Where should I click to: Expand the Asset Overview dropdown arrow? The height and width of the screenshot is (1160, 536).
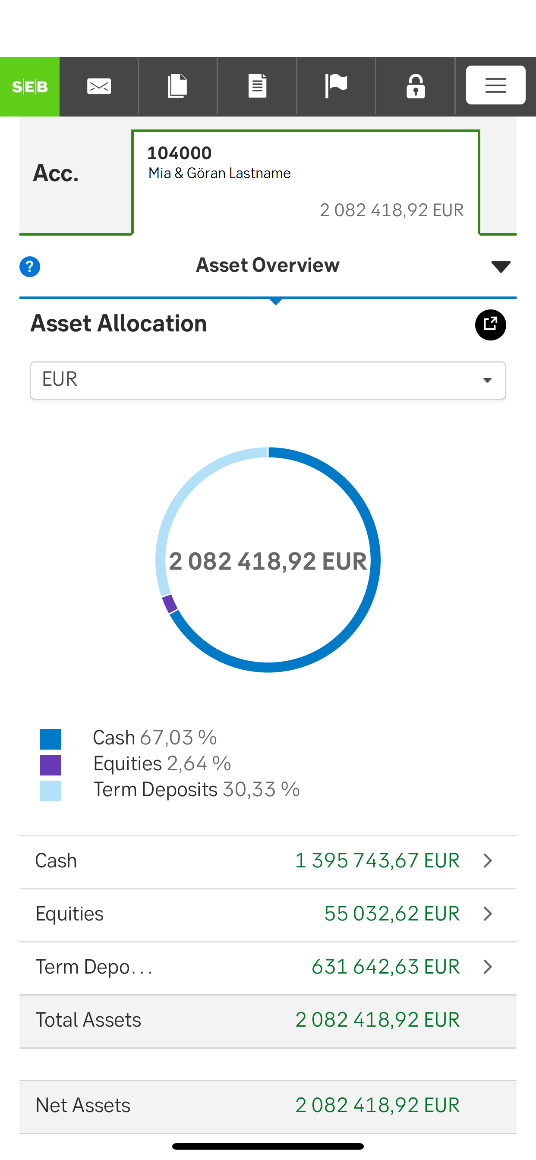tap(501, 267)
